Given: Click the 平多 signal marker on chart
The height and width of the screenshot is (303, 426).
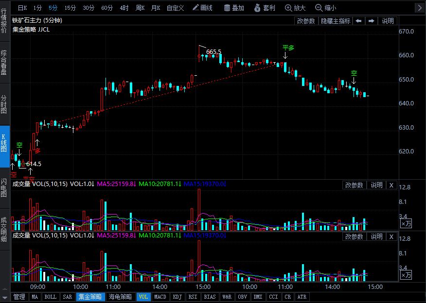Looking at the screenshot, I should pyautogui.click(x=288, y=48).
